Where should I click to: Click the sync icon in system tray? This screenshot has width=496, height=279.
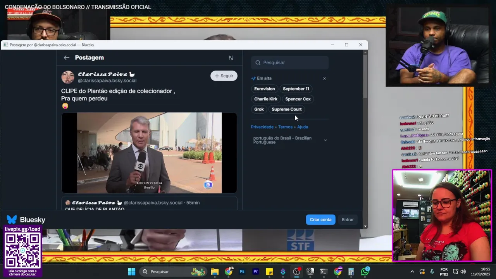[422, 272]
